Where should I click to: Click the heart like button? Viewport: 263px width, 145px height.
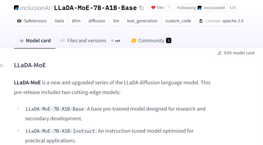coord(157,8)
